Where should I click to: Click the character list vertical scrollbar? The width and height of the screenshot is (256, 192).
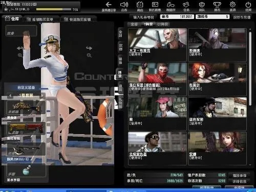(x=250, y=68)
